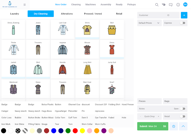The height and width of the screenshot is (134, 191).
Task: Click the My Dry Cleaning Co logo
Action: point(10,4)
